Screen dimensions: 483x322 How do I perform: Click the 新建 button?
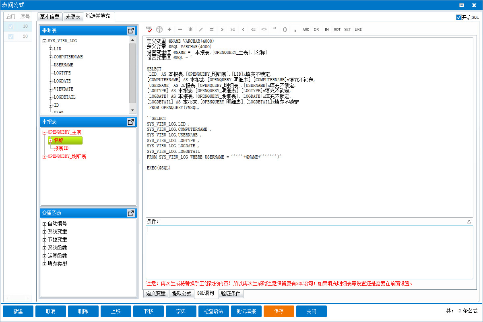click(x=18, y=312)
